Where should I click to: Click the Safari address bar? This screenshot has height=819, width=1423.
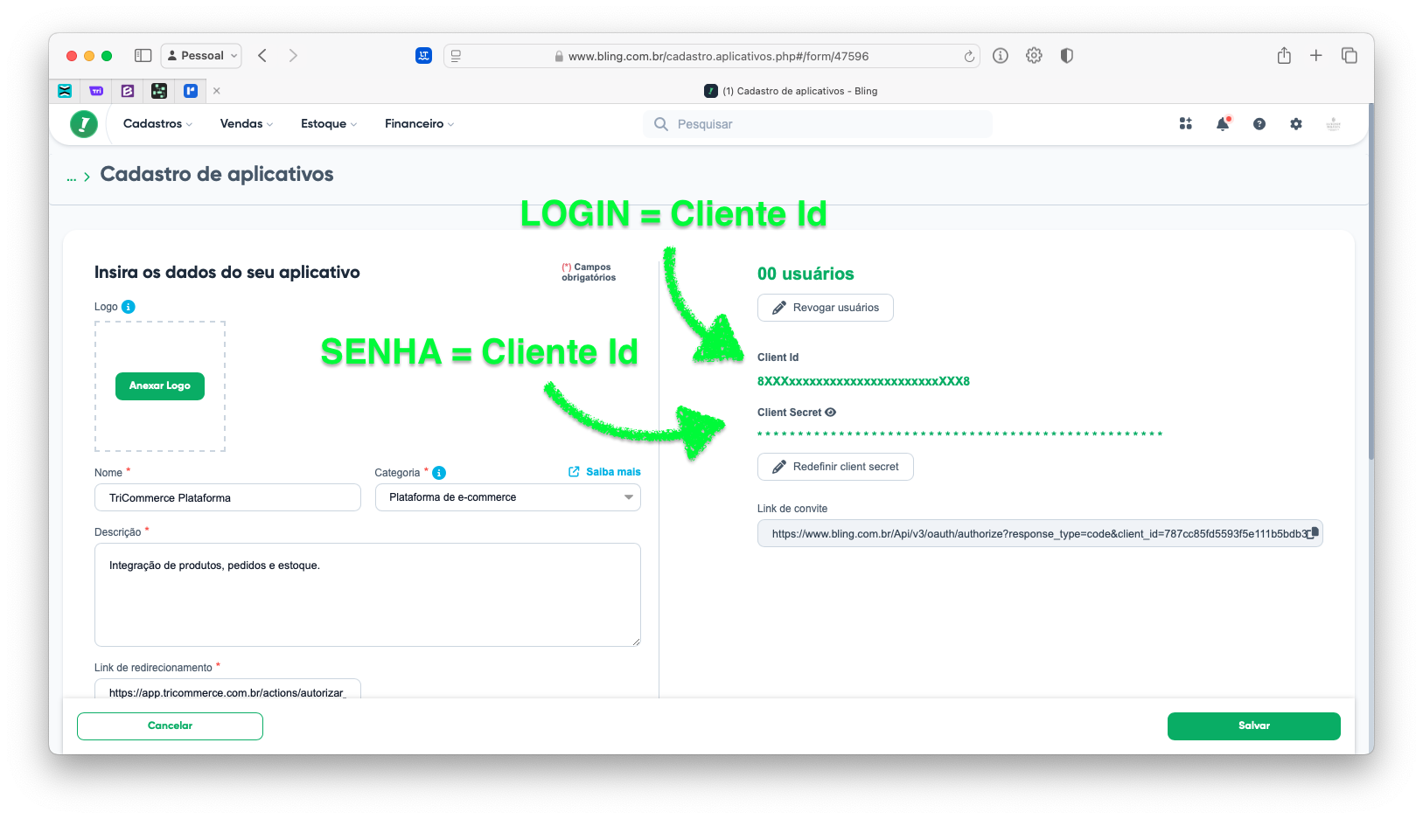tap(711, 56)
